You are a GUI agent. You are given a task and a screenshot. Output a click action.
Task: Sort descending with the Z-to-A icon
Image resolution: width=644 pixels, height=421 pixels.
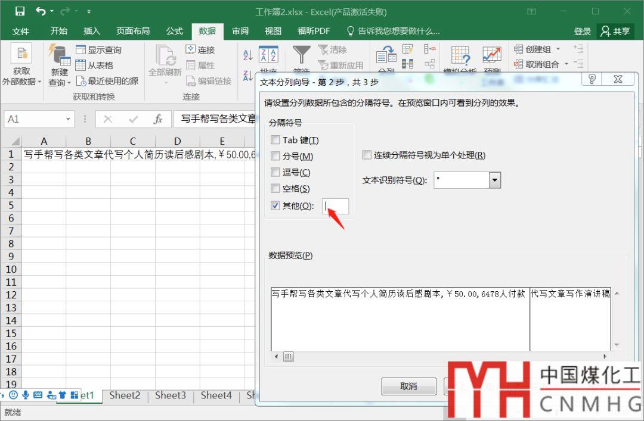(x=247, y=76)
